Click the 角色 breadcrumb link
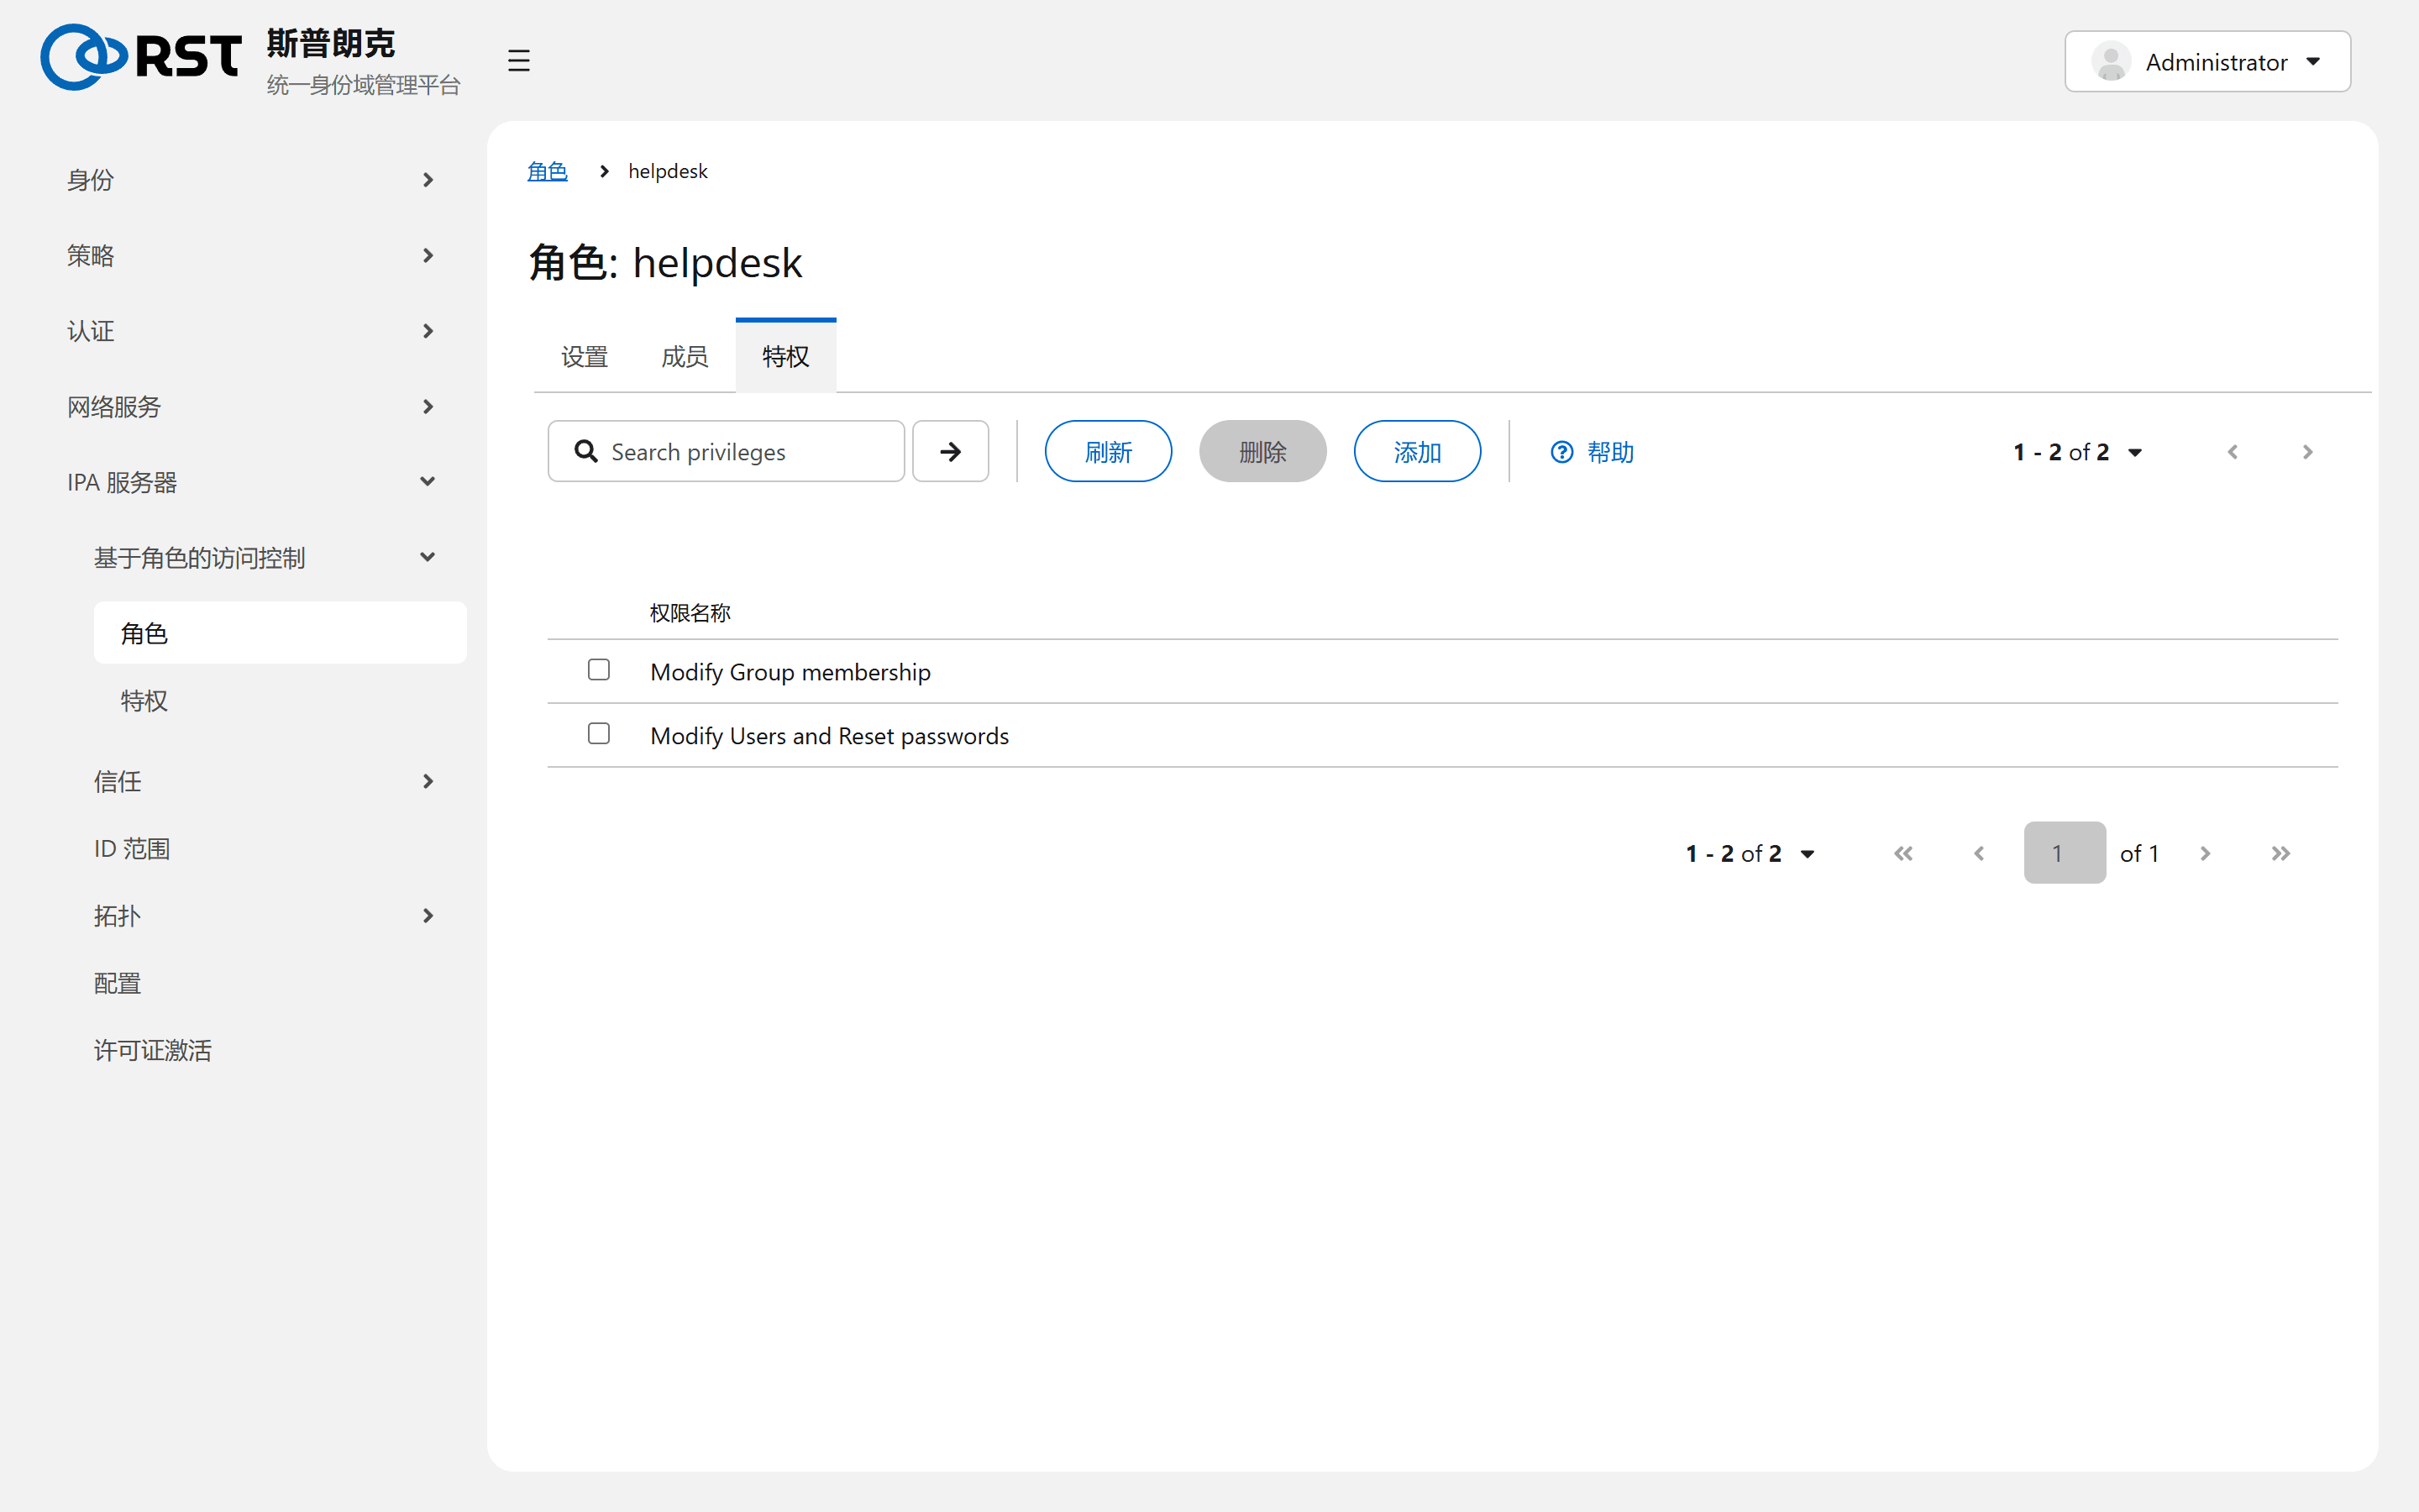This screenshot has width=2419, height=1512. click(x=547, y=171)
